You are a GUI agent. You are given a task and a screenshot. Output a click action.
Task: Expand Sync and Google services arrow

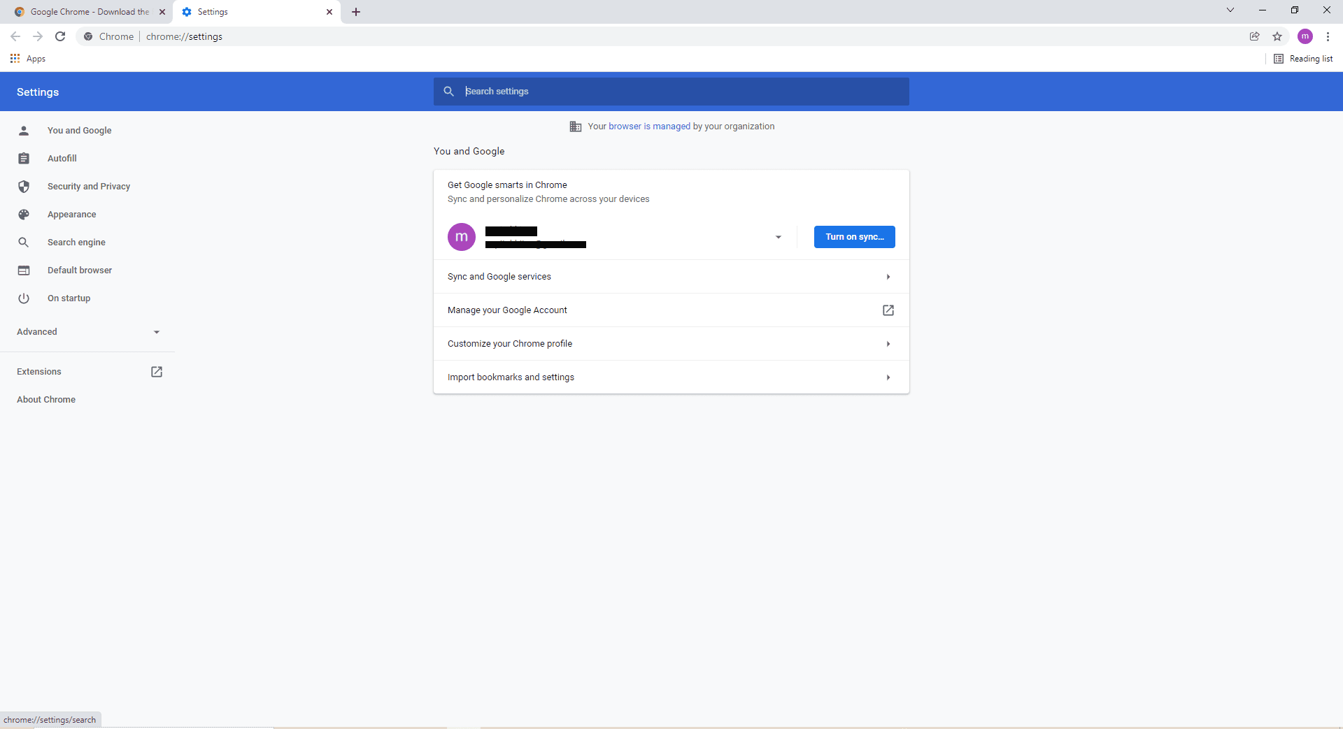888,277
